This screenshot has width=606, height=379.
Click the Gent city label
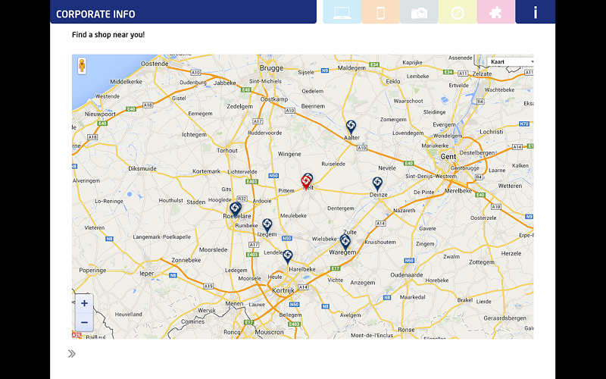[x=448, y=157]
